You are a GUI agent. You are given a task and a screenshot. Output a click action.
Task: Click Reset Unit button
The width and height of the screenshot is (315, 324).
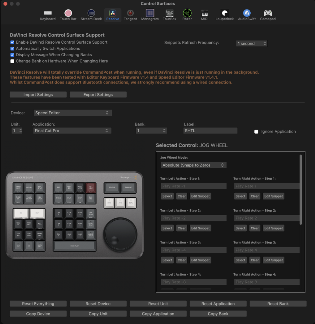(x=158, y=304)
